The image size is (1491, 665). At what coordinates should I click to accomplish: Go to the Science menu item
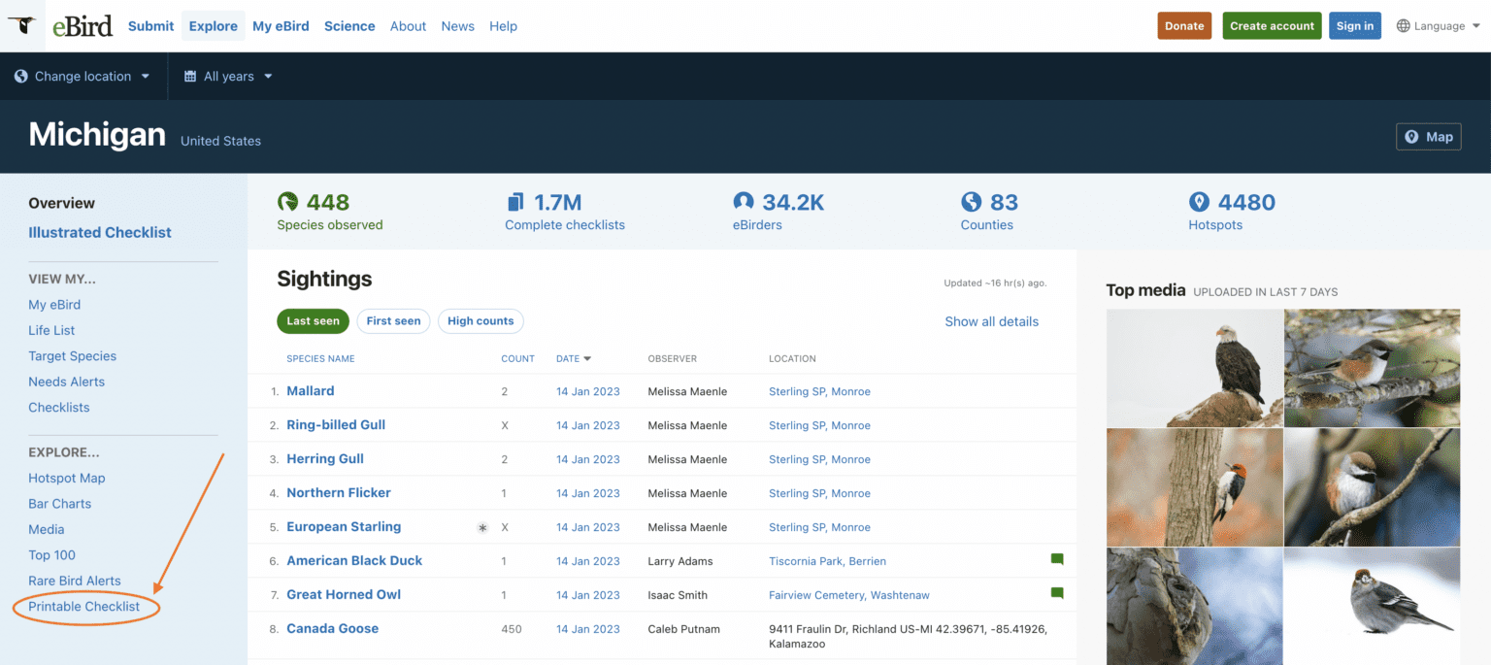pos(349,26)
